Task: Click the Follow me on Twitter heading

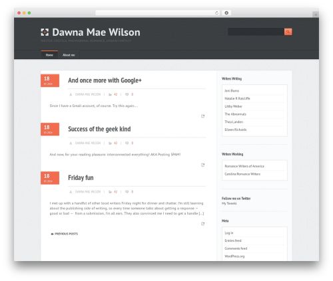Action: (236, 199)
